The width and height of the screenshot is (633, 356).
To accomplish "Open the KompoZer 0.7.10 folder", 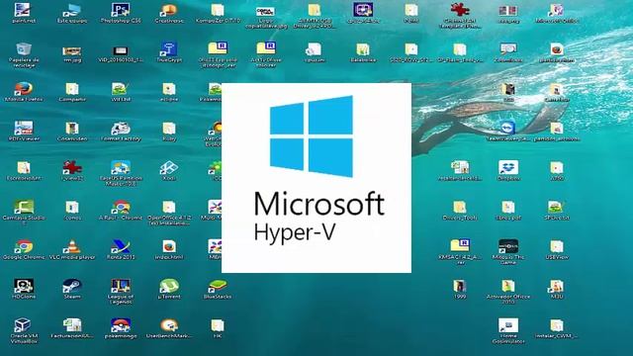I will (x=218, y=13).
